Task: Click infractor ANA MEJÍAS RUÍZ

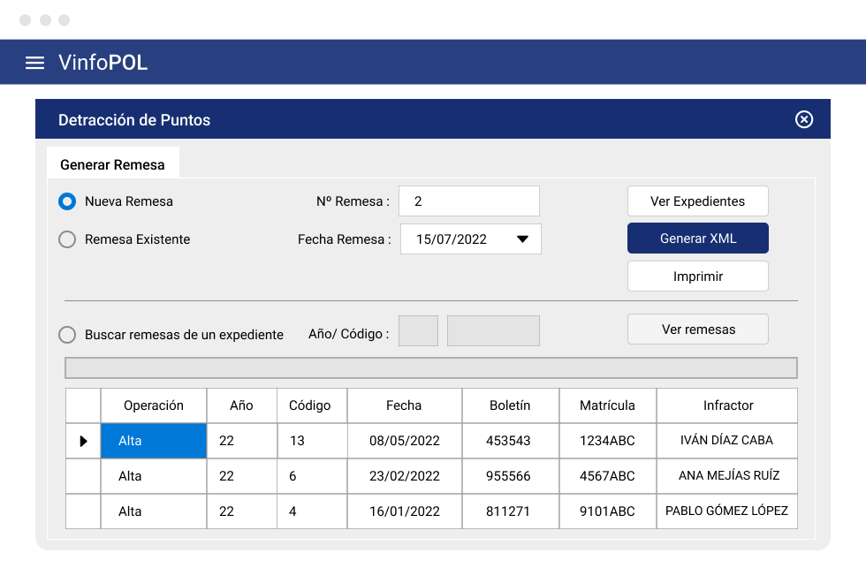Action: (726, 476)
